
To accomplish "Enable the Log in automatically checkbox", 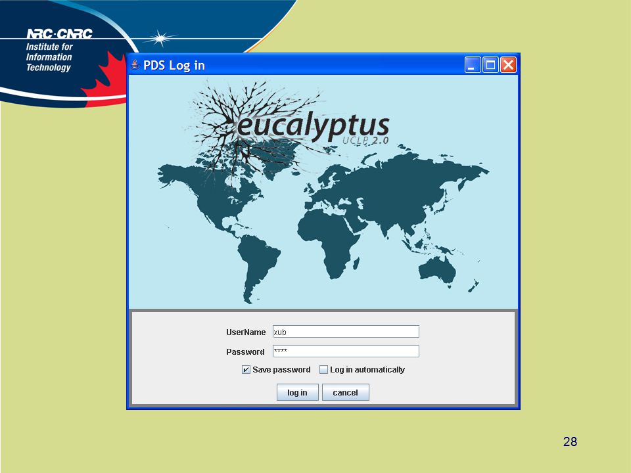I will point(323,370).
